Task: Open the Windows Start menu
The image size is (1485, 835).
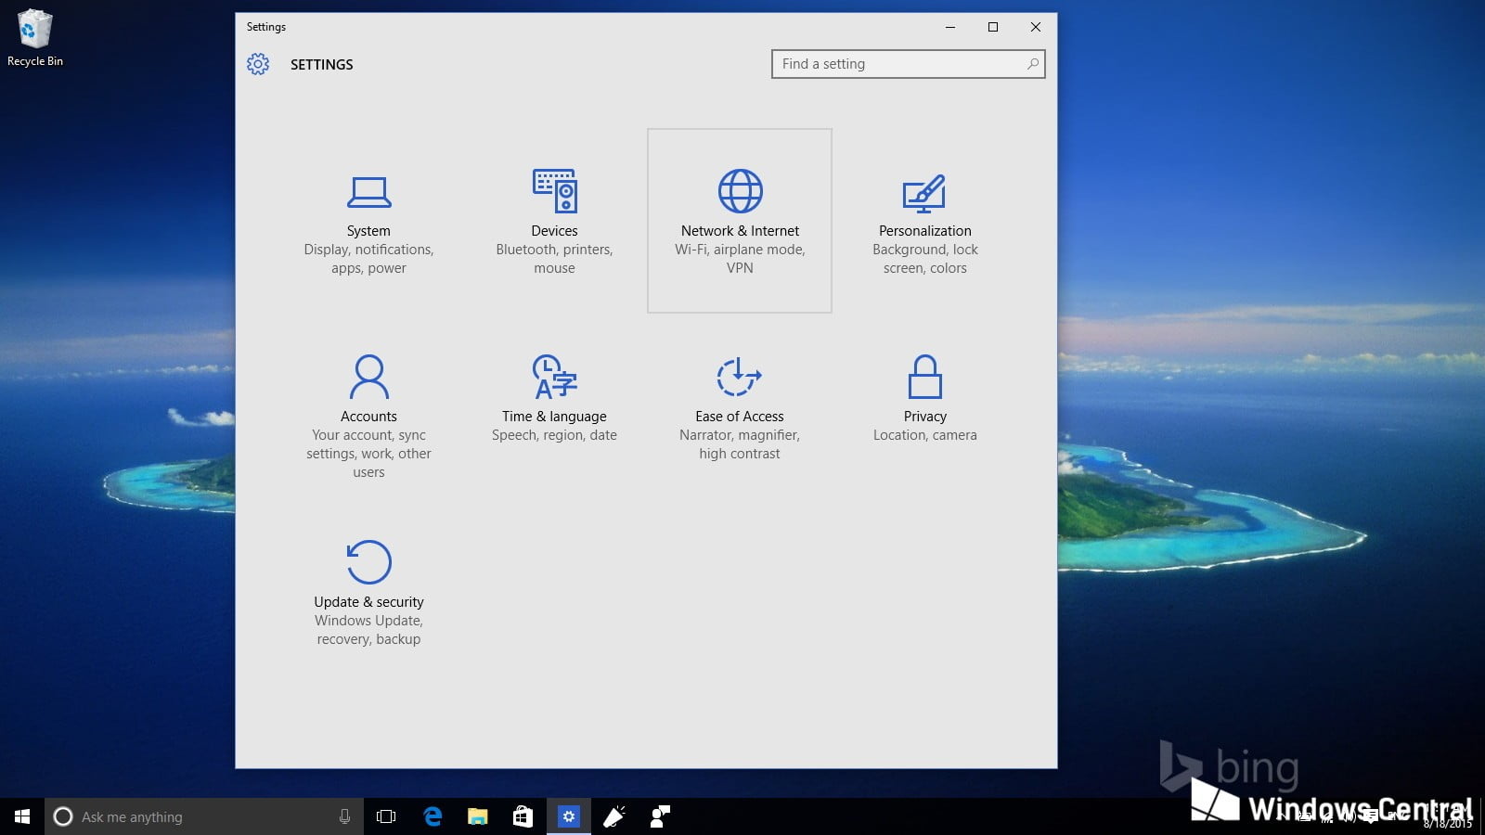Action: click(22, 816)
